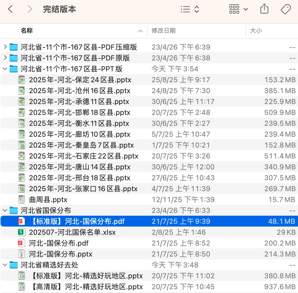The height and width of the screenshot is (293, 298).
Task: Select 【高清版】河北-精选好玩地区.pptx file
Action: pyautogui.click(x=149, y=287)
